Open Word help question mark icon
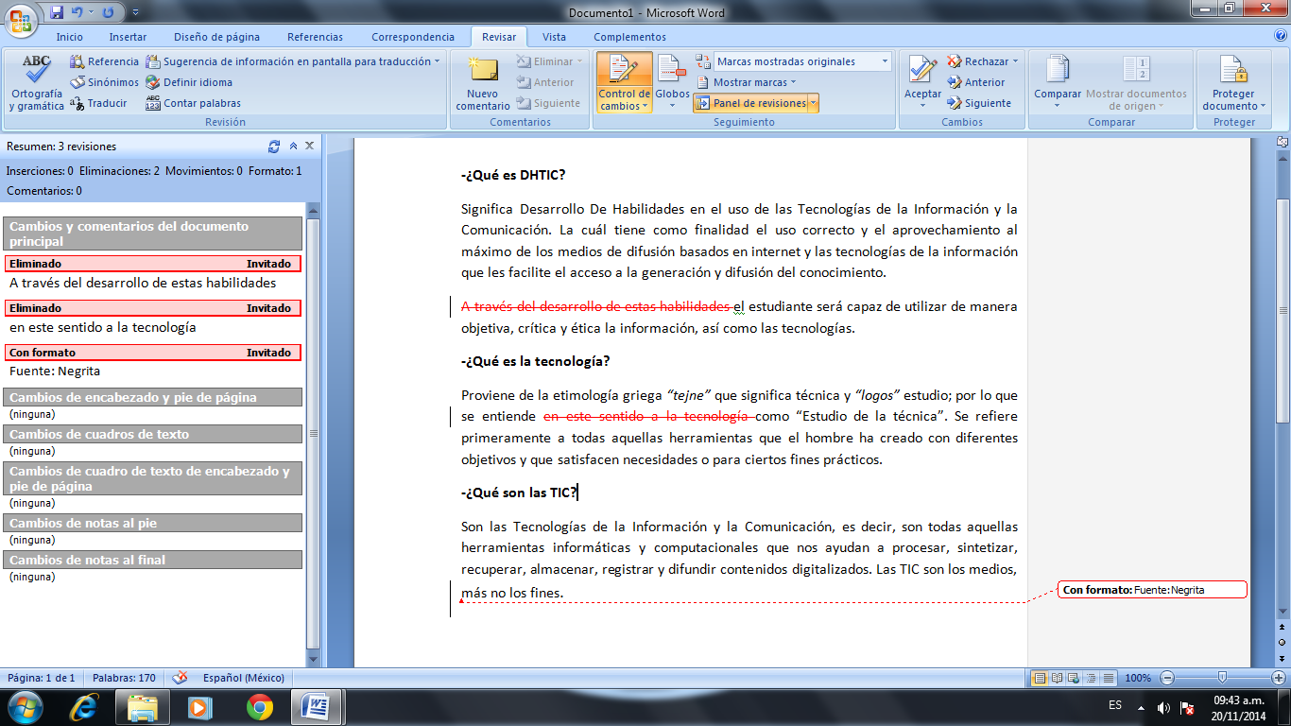 tap(1280, 36)
